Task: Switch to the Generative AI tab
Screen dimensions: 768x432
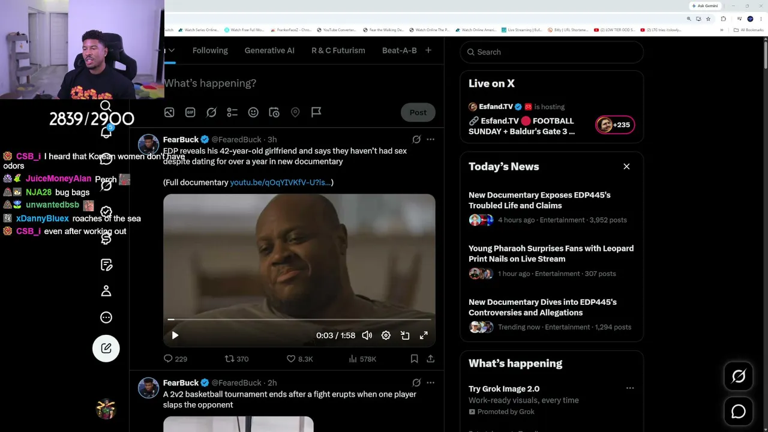Action: click(x=269, y=50)
